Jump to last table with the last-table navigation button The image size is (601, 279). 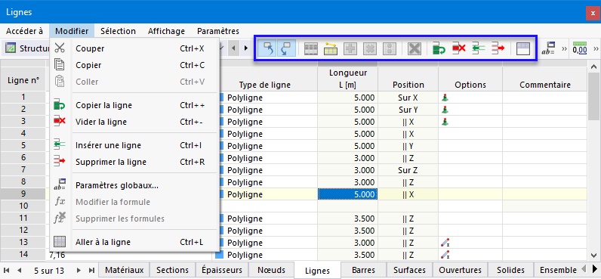point(91,270)
